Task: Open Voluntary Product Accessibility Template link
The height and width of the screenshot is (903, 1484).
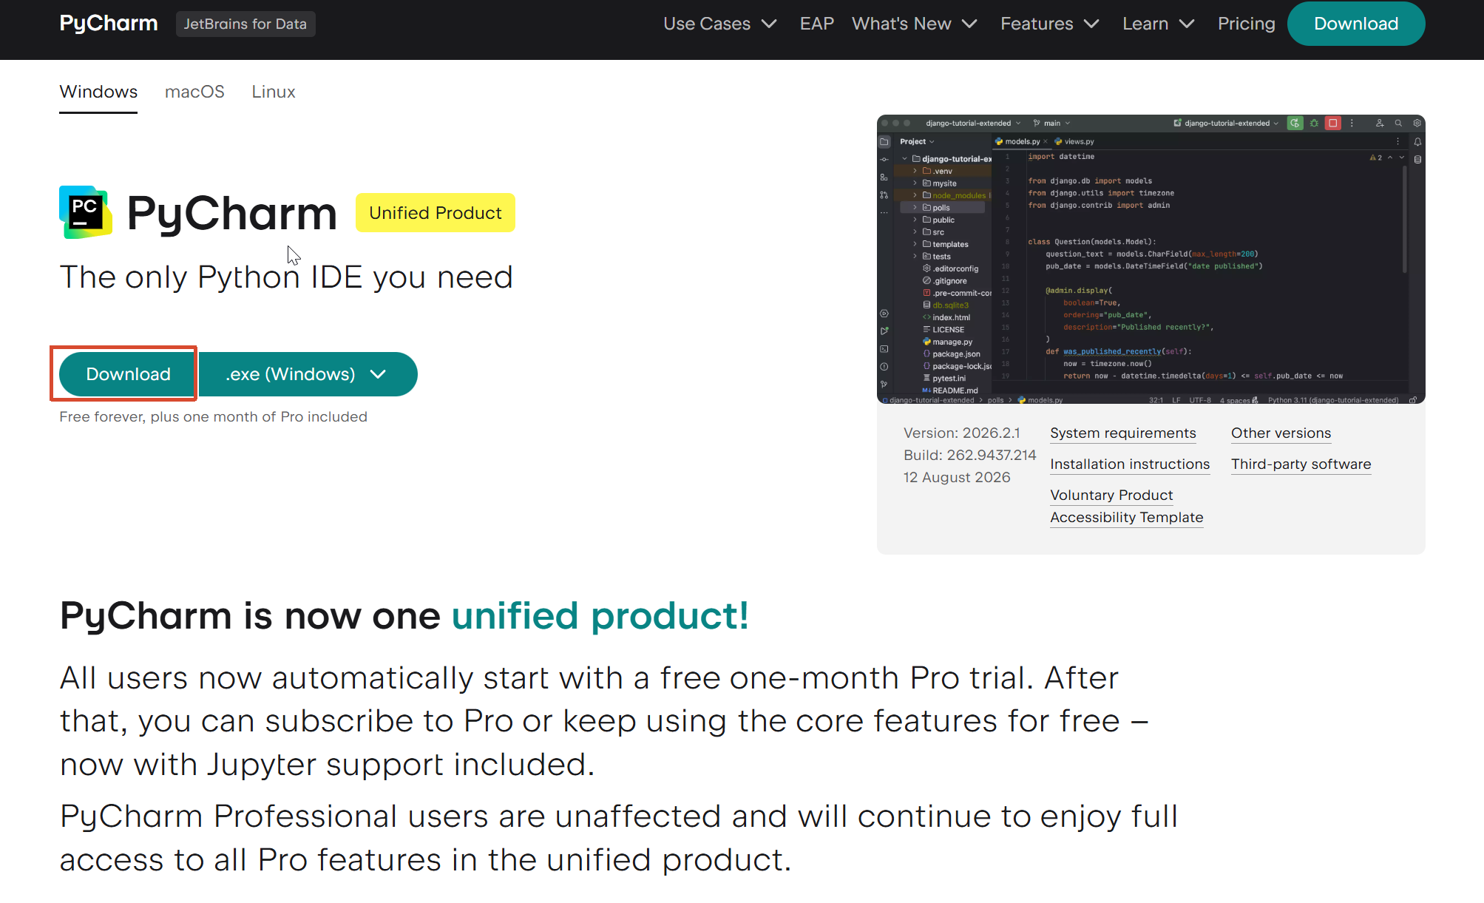Action: click(x=1127, y=506)
